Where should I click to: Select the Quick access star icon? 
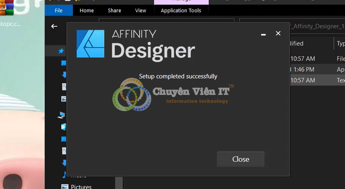[x=61, y=51]
